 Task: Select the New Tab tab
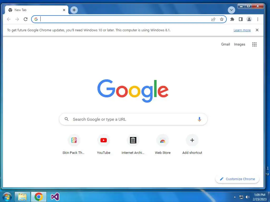pos(36,10)
